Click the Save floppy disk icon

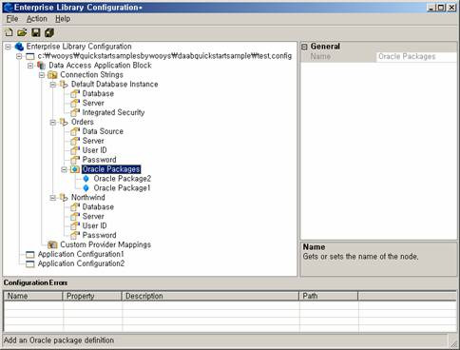[36, 32]
